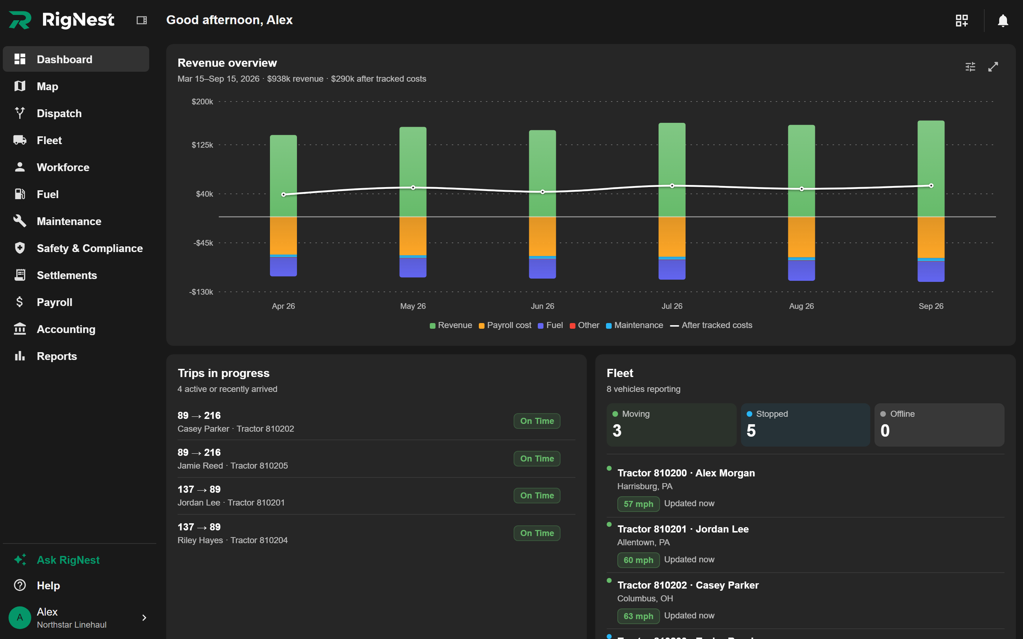Click the RigNest logo icon
Image resolution: width=1023 pixels, height=639 pixels.
tap(20, 20)
